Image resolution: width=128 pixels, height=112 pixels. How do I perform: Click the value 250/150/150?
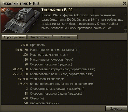[x=20, y=74]
